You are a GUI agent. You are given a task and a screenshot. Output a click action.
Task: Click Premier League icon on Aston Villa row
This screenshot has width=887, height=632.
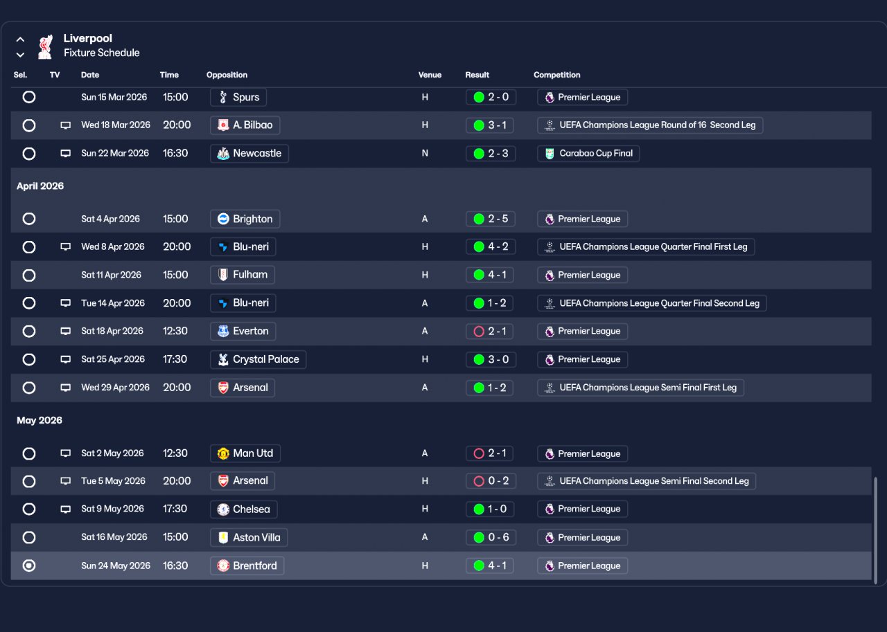click(x=550, y=537)
